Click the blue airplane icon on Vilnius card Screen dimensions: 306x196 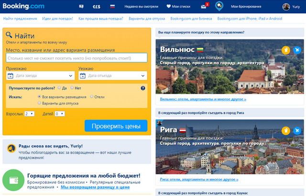[297, 50]
